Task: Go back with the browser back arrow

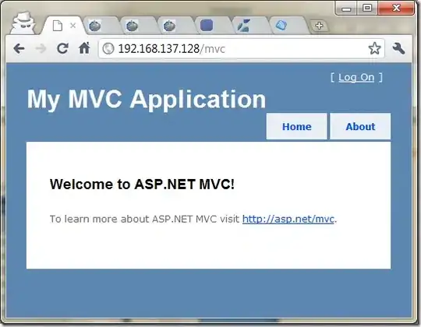Action: click(19, 49)
